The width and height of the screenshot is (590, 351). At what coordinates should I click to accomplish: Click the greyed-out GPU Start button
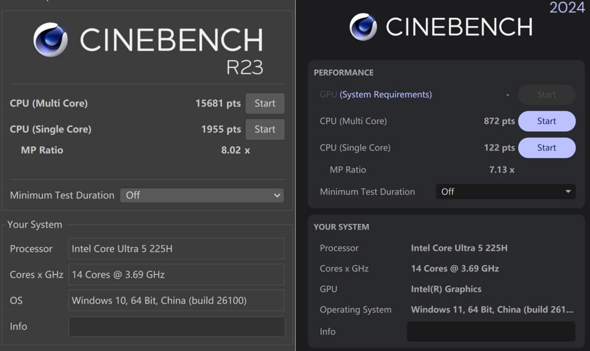(x=546, y=94)
